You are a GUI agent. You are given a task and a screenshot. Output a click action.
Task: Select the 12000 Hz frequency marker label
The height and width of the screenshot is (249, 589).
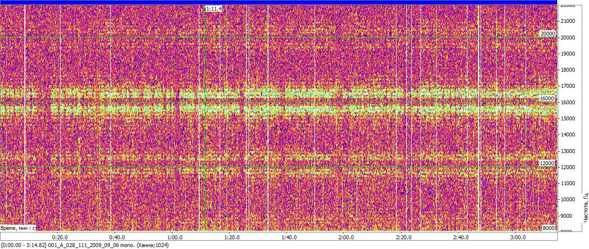click(x=547, y=163)
